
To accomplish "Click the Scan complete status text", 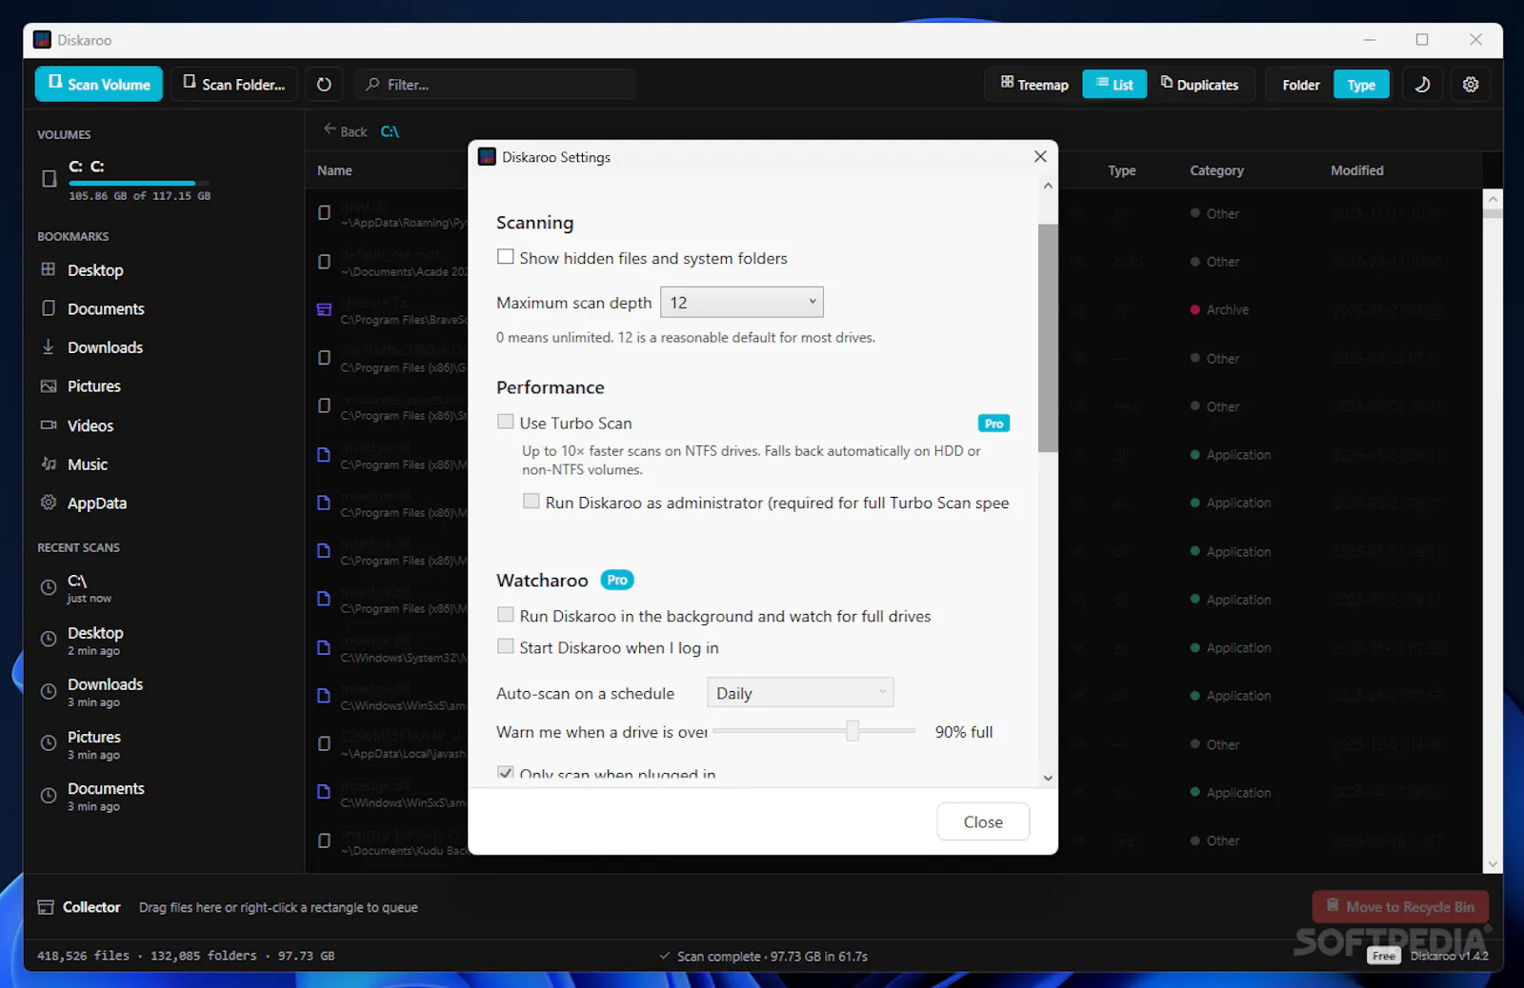I will click(x=772, y=956).
